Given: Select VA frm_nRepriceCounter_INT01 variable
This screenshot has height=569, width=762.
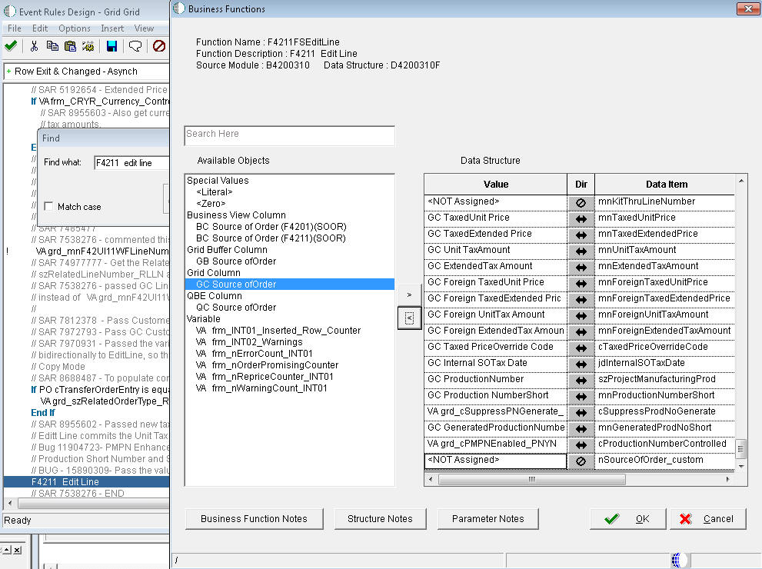Looking at the screenshot, I should [265, 377].
